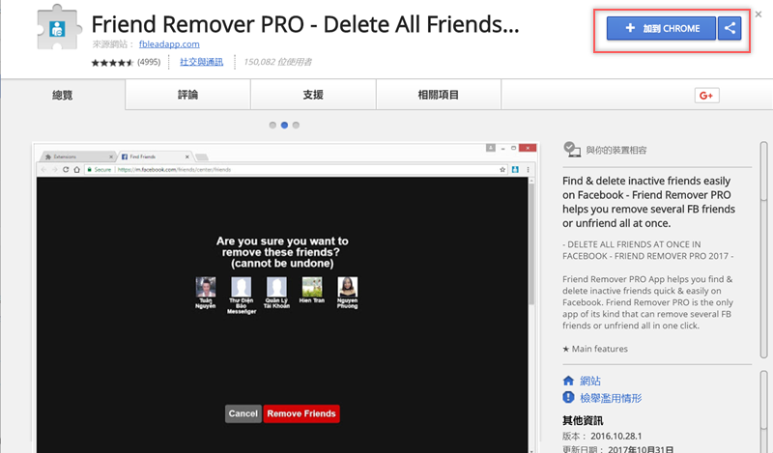Screen dimensions: 773x453
Task: Select the second carousel screenshot dot
Action: tap(284, 126)
